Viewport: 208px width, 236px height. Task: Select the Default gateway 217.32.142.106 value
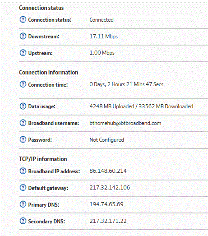click(110, 188)
